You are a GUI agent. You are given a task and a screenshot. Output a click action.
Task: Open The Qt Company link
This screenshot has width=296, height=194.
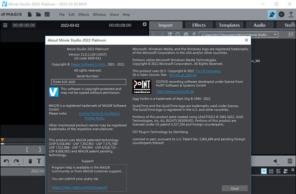(x=208, y=71)
